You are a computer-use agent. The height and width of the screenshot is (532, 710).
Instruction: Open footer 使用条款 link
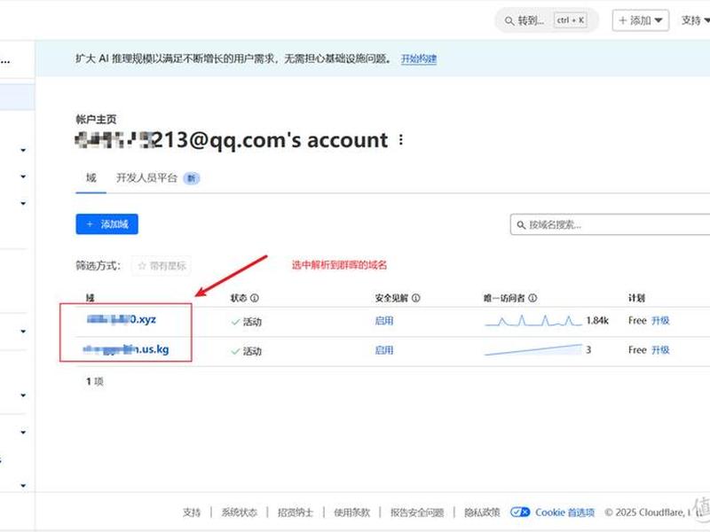pyautogui.click(x=351, y=512)
